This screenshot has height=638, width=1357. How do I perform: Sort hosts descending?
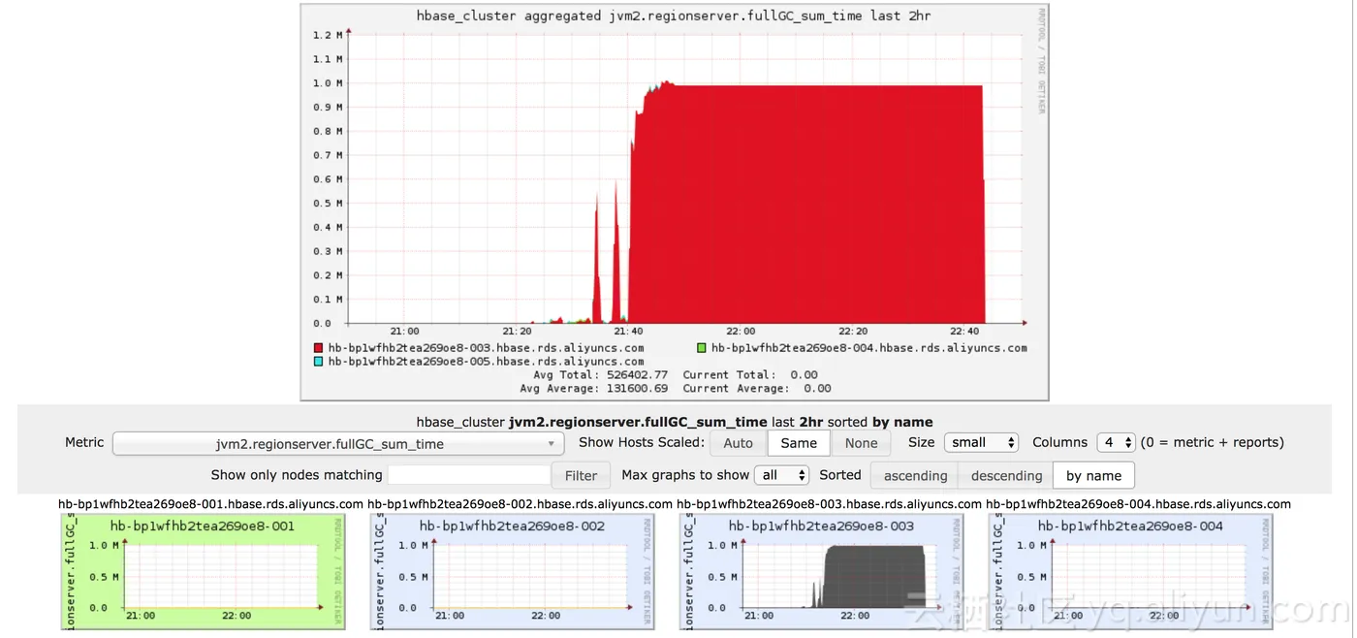tap(1006, 475)
